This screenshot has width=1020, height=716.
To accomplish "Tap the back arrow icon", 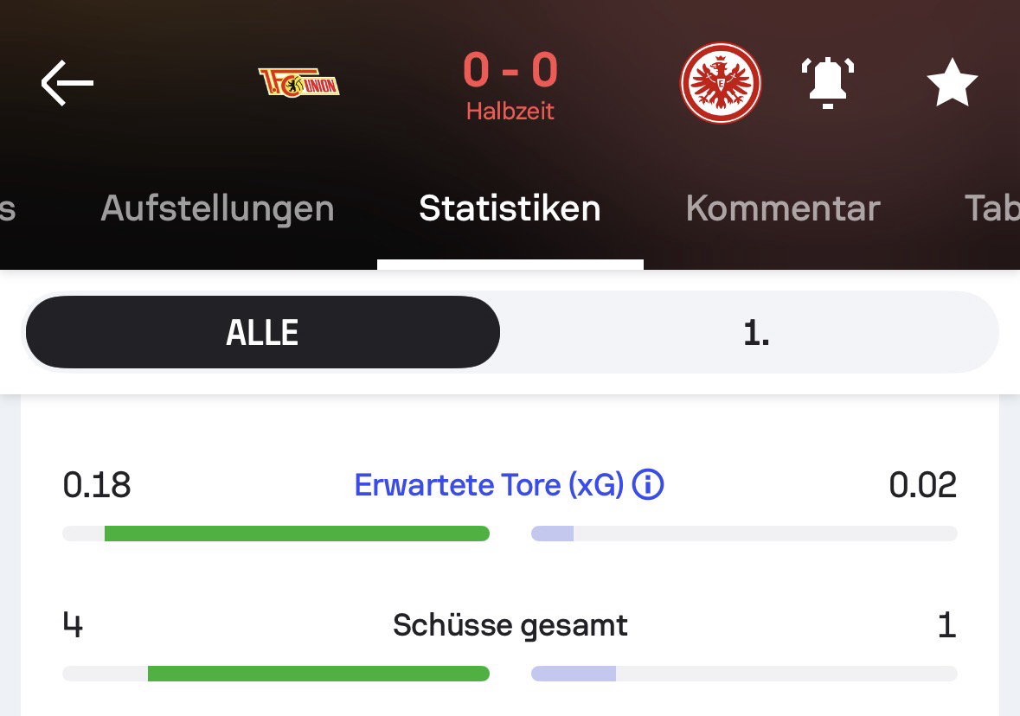I will click(x=67, y=83).
